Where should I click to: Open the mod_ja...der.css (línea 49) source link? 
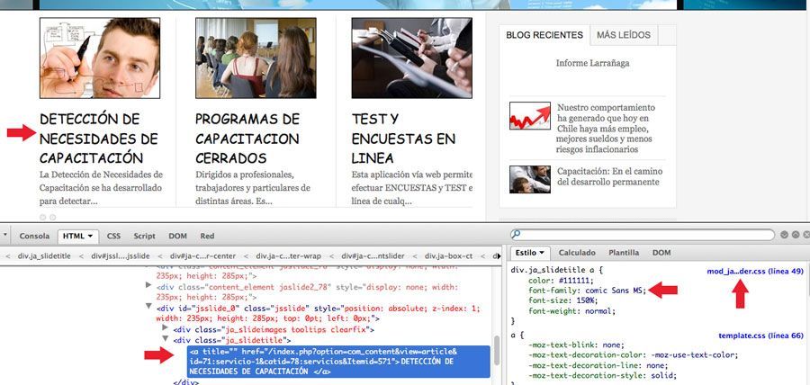click(x=755, y=271)
